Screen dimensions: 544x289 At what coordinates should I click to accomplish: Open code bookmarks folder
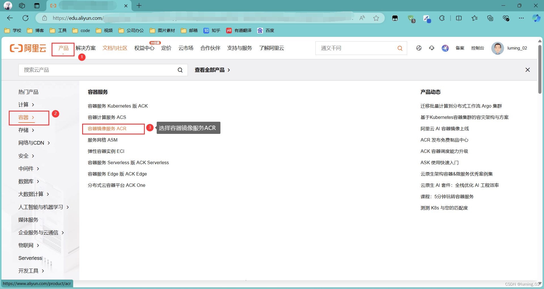81,31
